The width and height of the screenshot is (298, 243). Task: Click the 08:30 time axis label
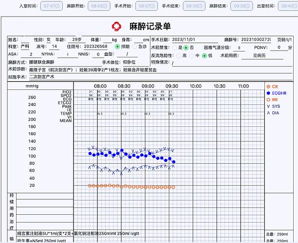point(124,87)
